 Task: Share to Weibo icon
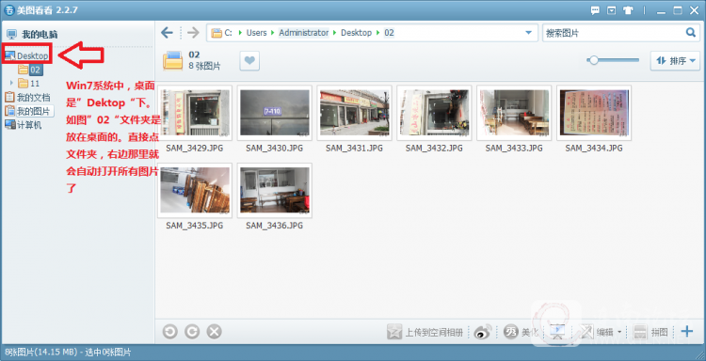tap(483, 332)
